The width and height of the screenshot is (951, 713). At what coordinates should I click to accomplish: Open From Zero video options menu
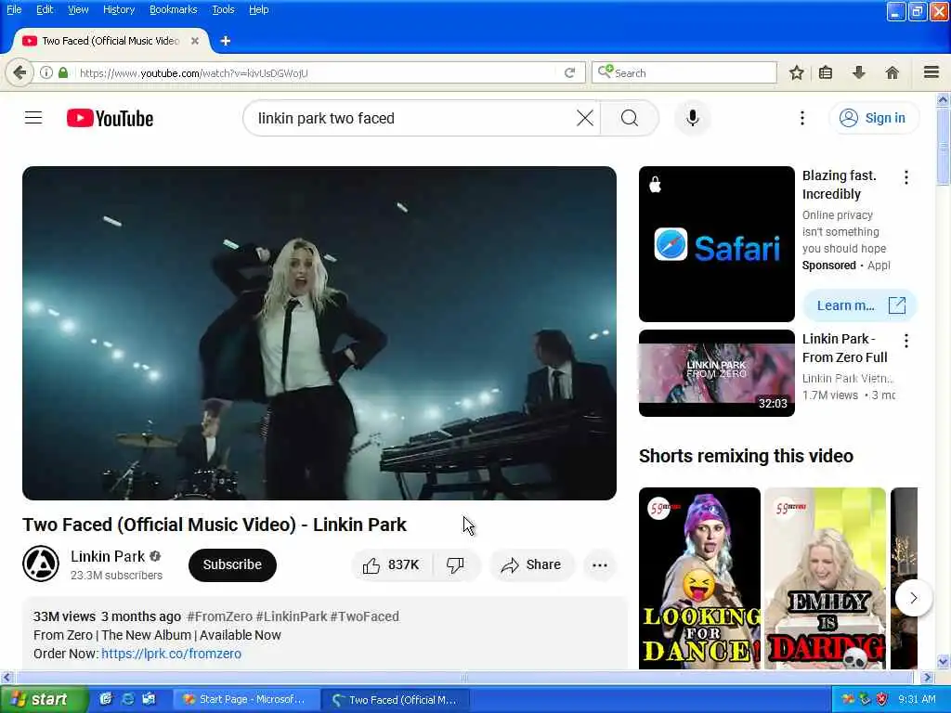click(x=906, y=340)
